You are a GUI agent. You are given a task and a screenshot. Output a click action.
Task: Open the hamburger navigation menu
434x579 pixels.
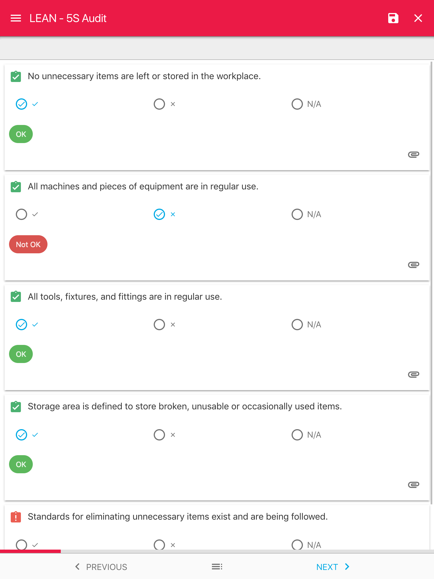(x=16, y=18)
